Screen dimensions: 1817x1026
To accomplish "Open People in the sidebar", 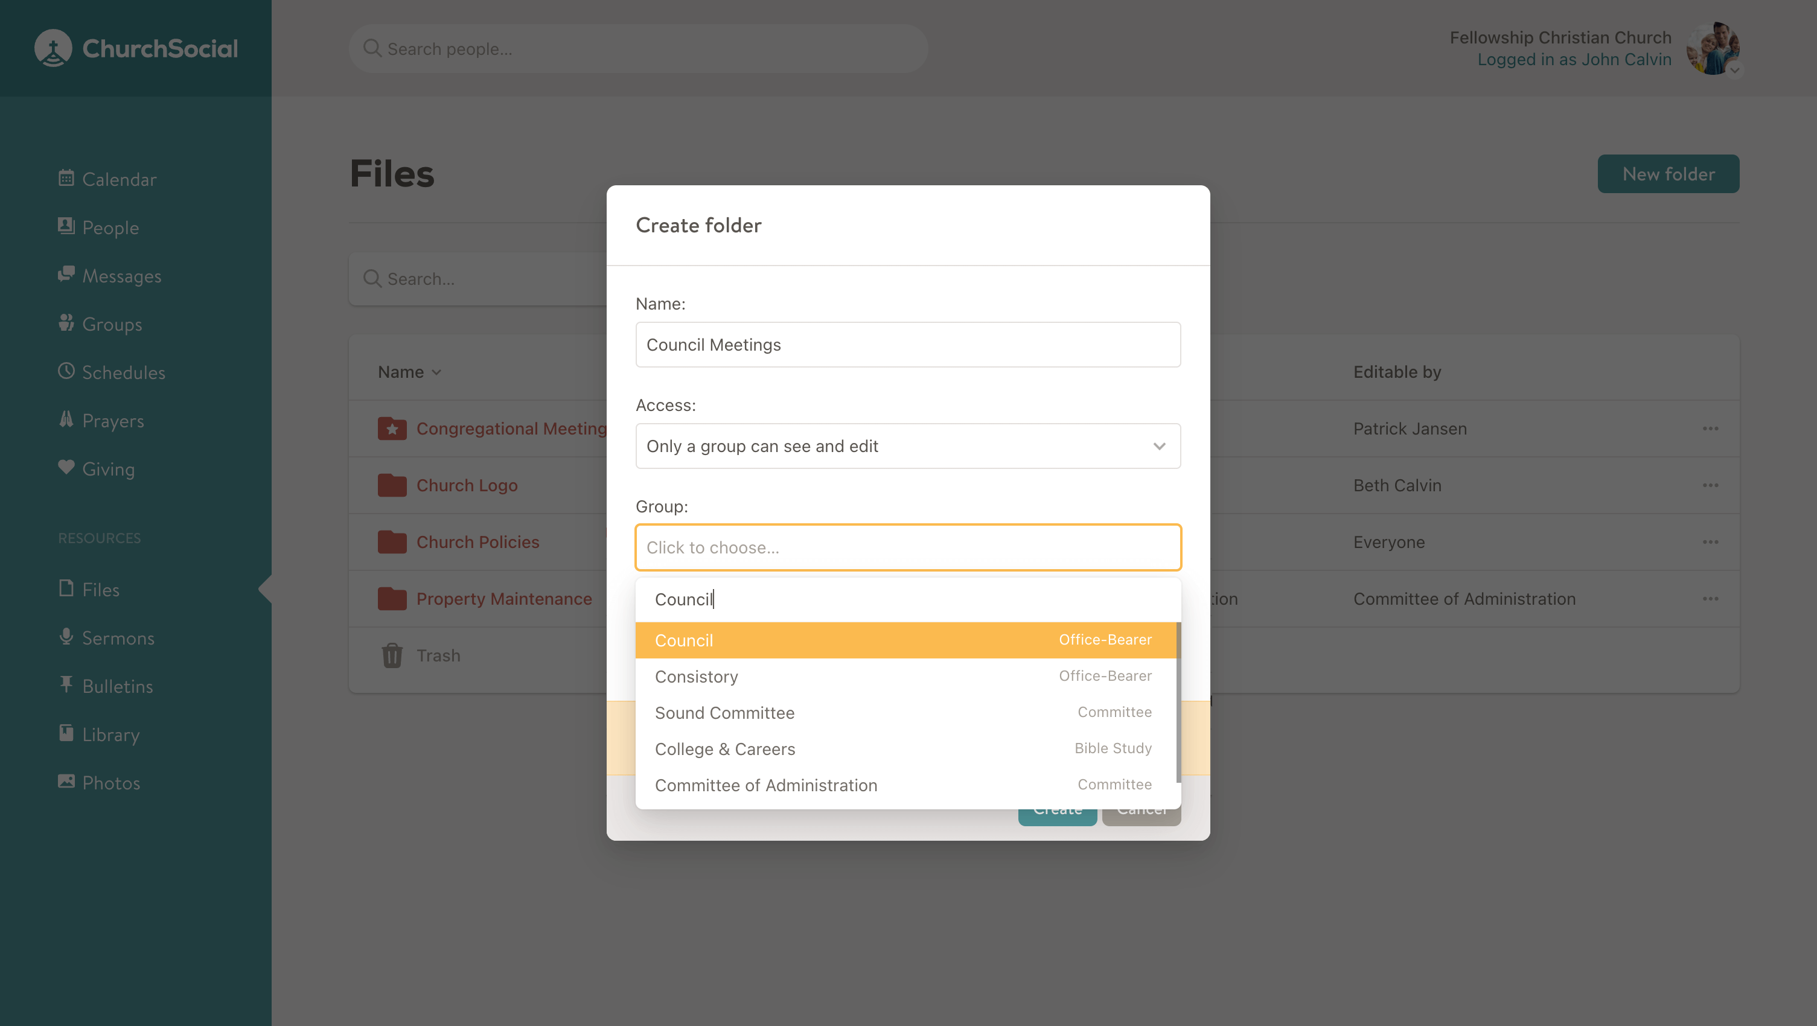I will tap(98, 227).
